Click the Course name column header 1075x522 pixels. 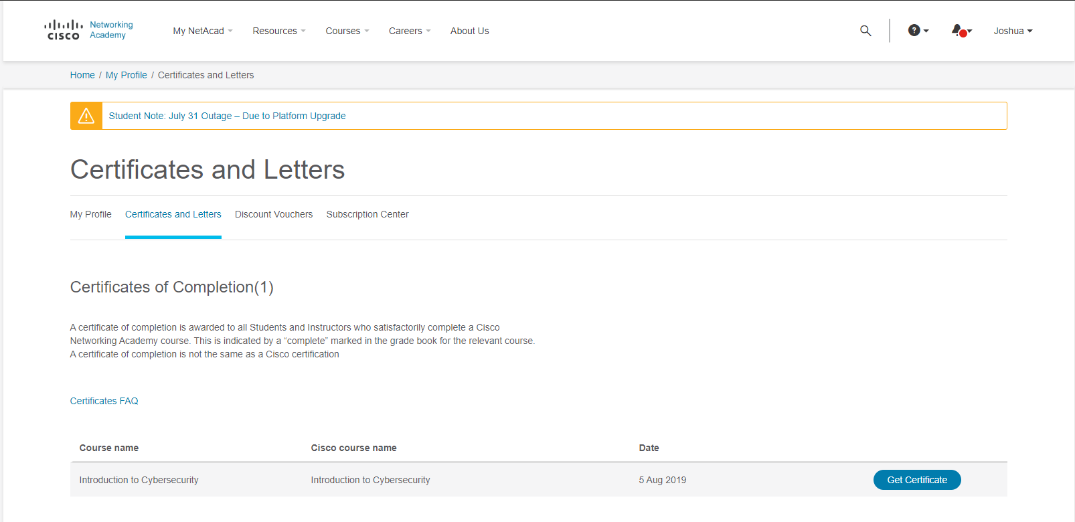click(109, 448)
